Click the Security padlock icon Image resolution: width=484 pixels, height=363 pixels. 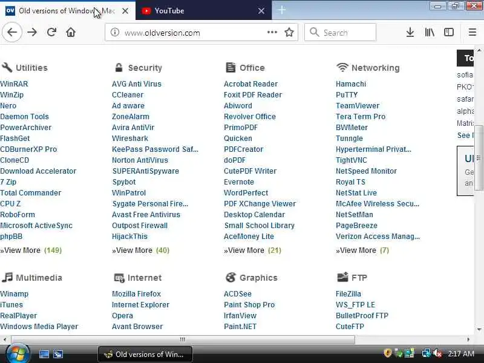click(119, 67)
